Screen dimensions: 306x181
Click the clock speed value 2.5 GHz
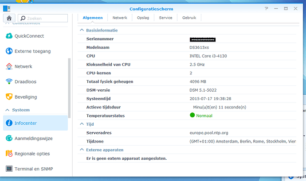(197, 65)
